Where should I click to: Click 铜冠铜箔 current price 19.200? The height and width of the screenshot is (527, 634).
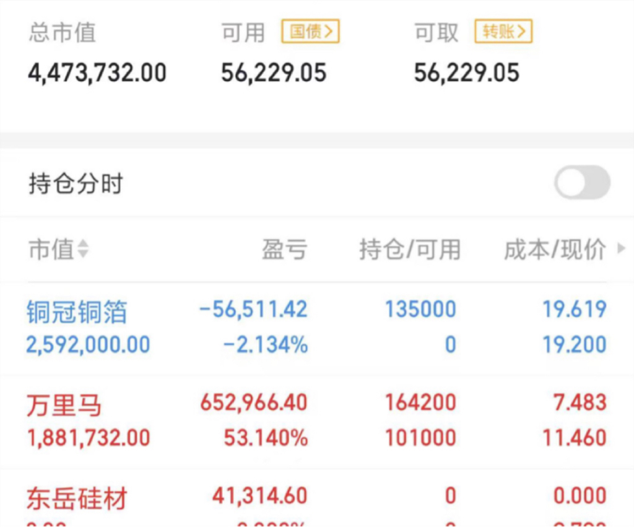pyautogui.click(x=574, y=345)
